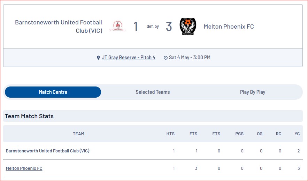Click the RC column header
This screenshot has height=181, width=308.
click(278, 134)
